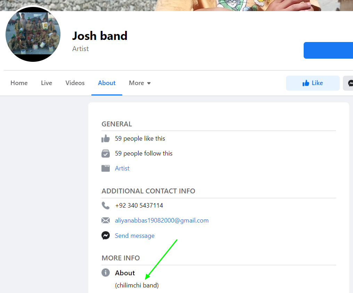Click the About info circle icon

click(x=106, y=273)
